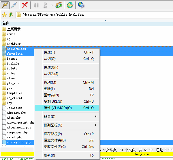Image resolution: width=173 pixels, height=160 pixels.
Task: Select the 上层目录 parent folder entry
Action: tap(14, 29)
